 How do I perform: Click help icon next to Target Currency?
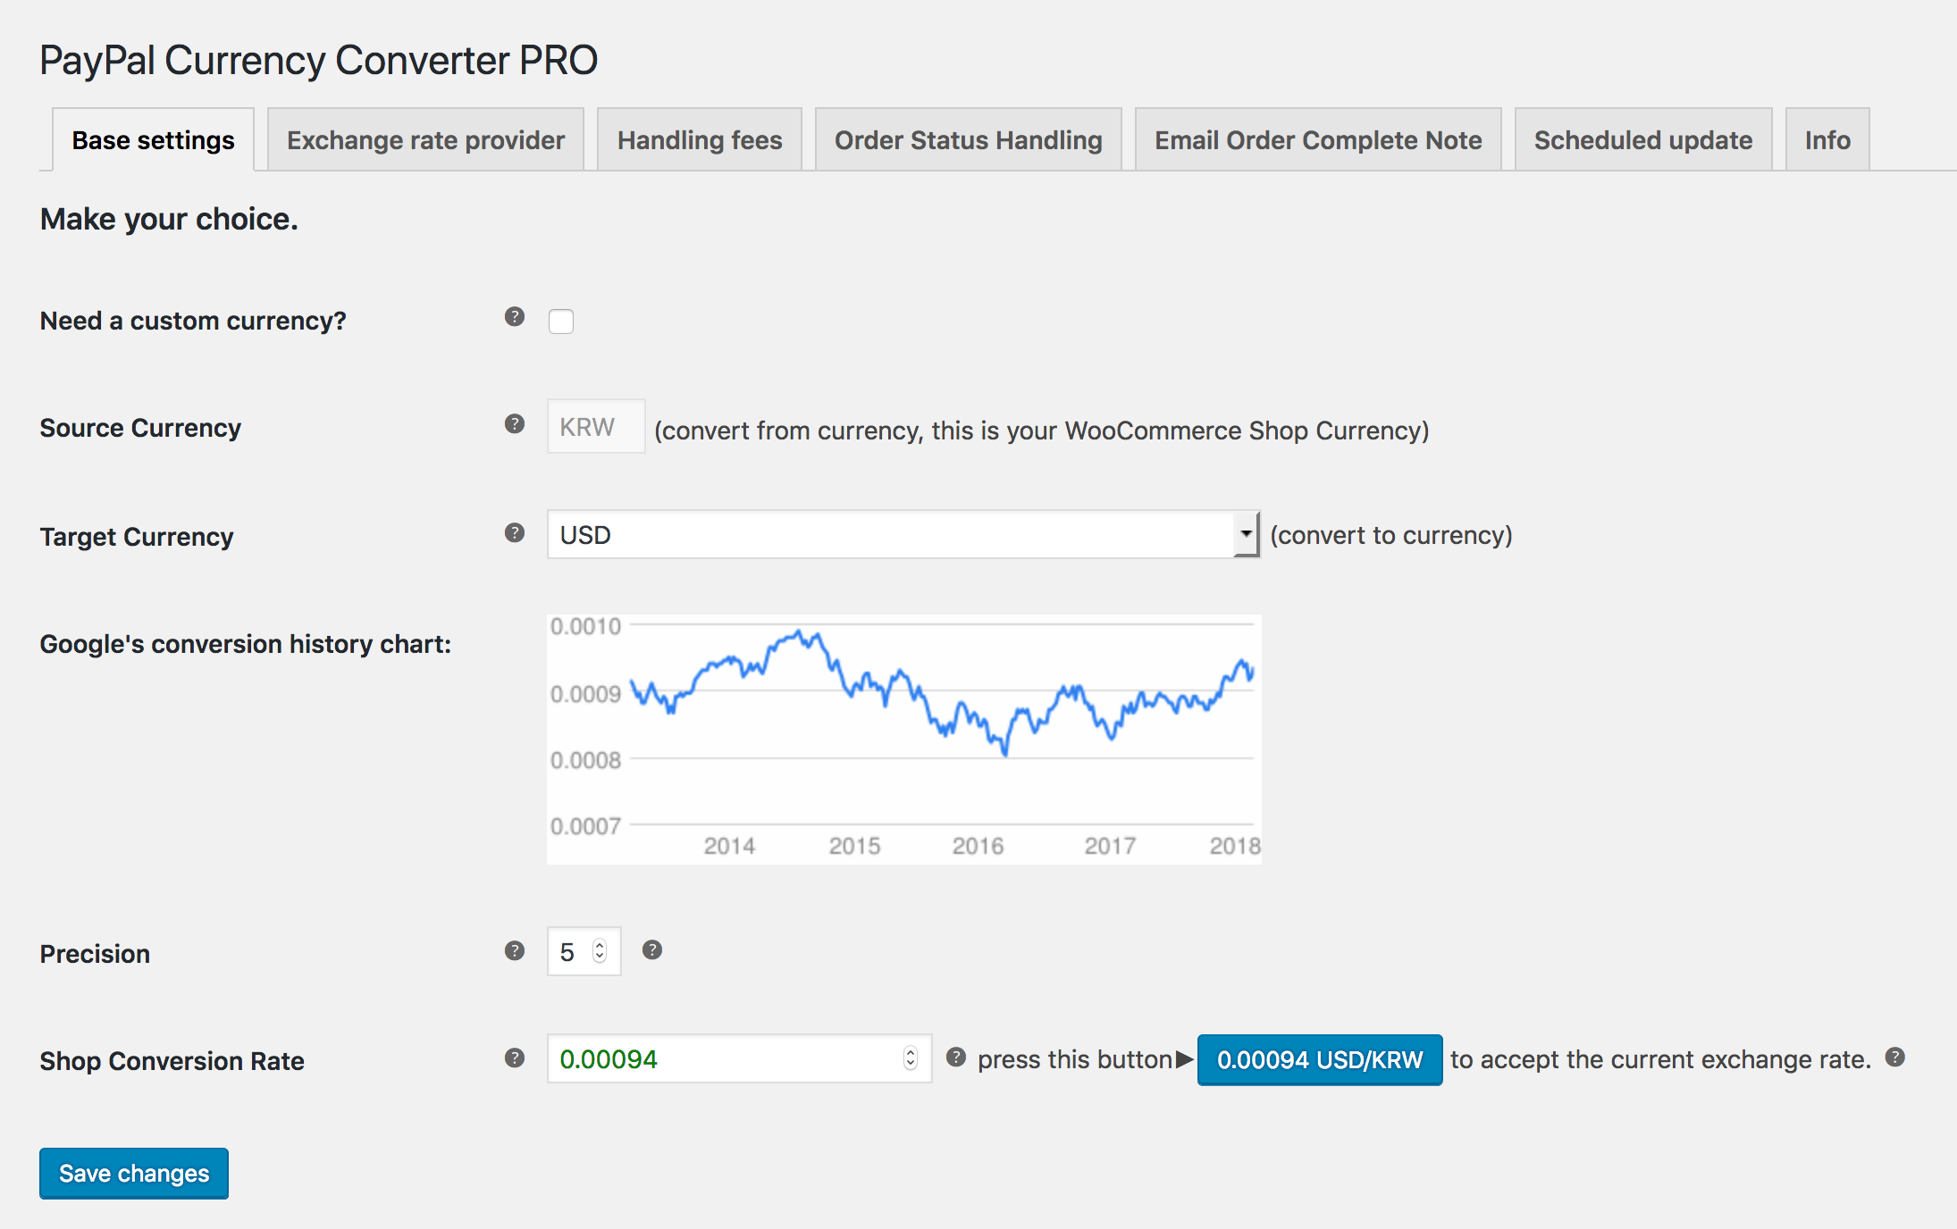coord(514,533)
